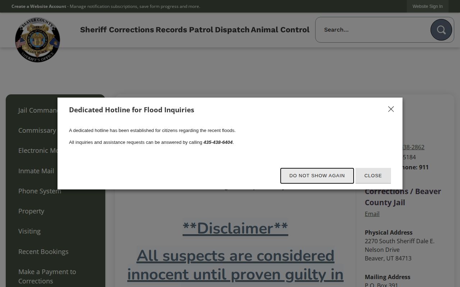Click the phone number ending 2862
Viewport: 460px width, 287px height.
pos(413,147)
